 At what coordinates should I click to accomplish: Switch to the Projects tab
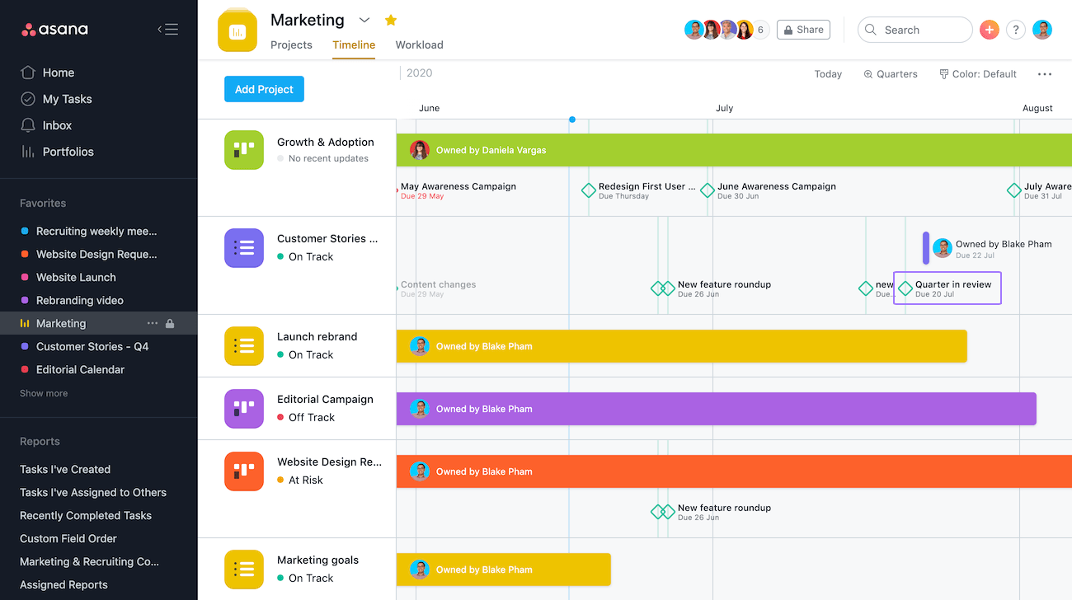coord(291,45)
